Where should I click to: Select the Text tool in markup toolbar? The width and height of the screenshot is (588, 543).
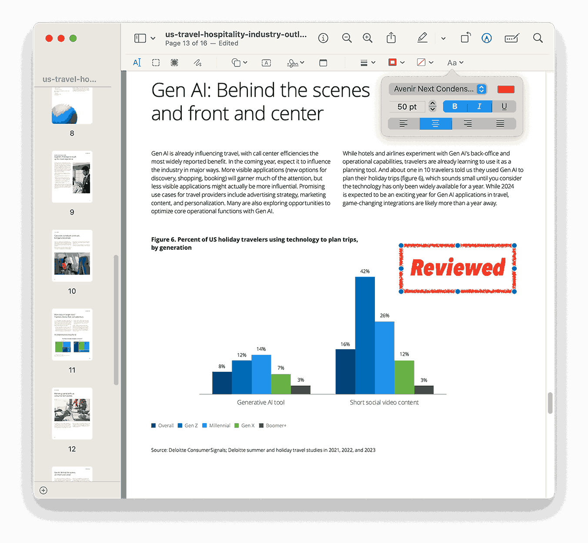pyautogui.click(x=137, y=62)
